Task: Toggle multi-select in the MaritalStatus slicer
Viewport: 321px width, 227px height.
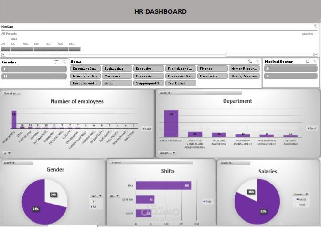Action: (307, 61)
